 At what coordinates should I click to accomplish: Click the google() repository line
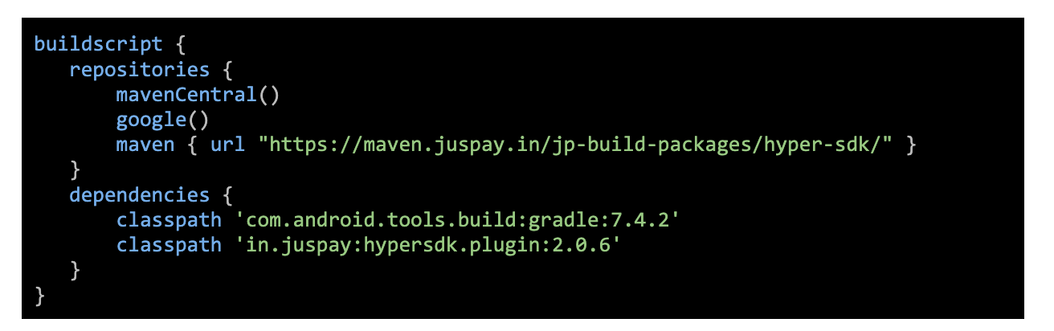(162, 121)
